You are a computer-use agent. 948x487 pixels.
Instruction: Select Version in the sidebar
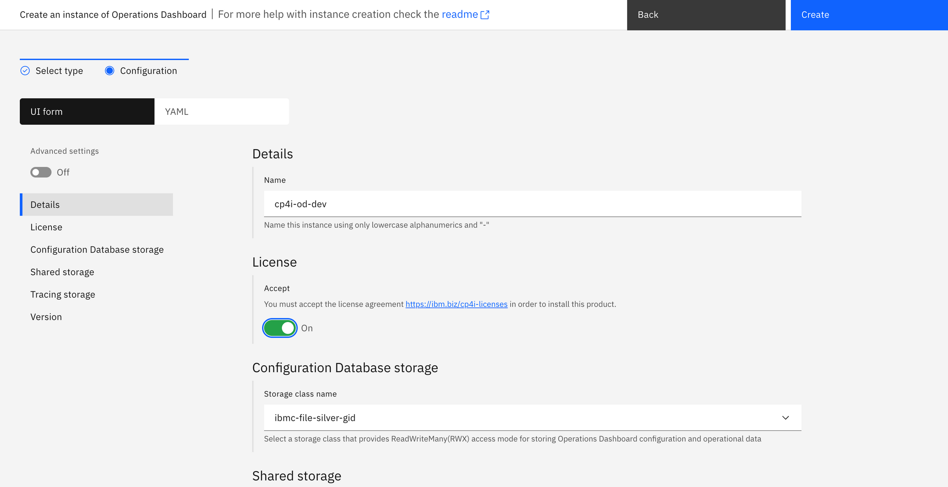[46, 317]
